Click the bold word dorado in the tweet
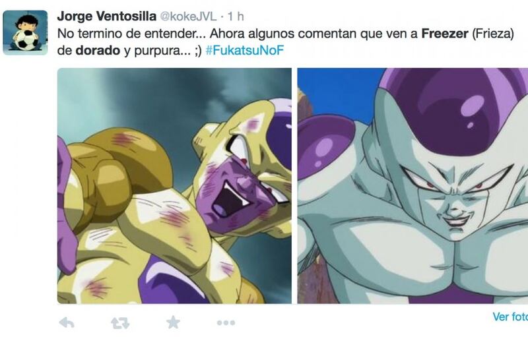The image size is (528, 337). pyautogui.click(x=98, y=50)
